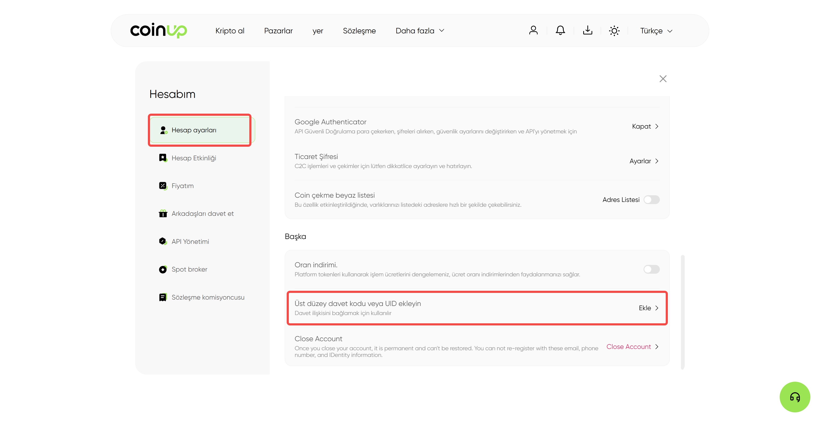
Task: Click the Oran indirimi title
Action: tap(316, 265)
